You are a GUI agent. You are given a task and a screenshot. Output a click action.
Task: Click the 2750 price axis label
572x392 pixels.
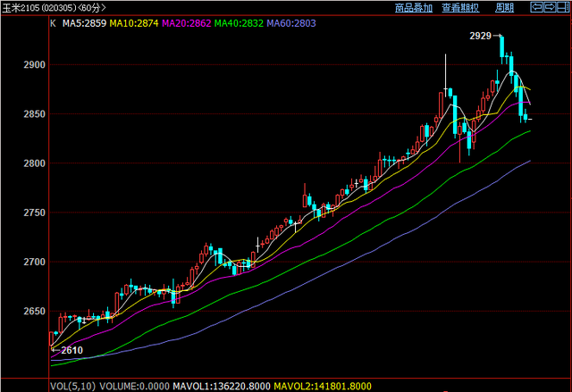pos(34,213)
